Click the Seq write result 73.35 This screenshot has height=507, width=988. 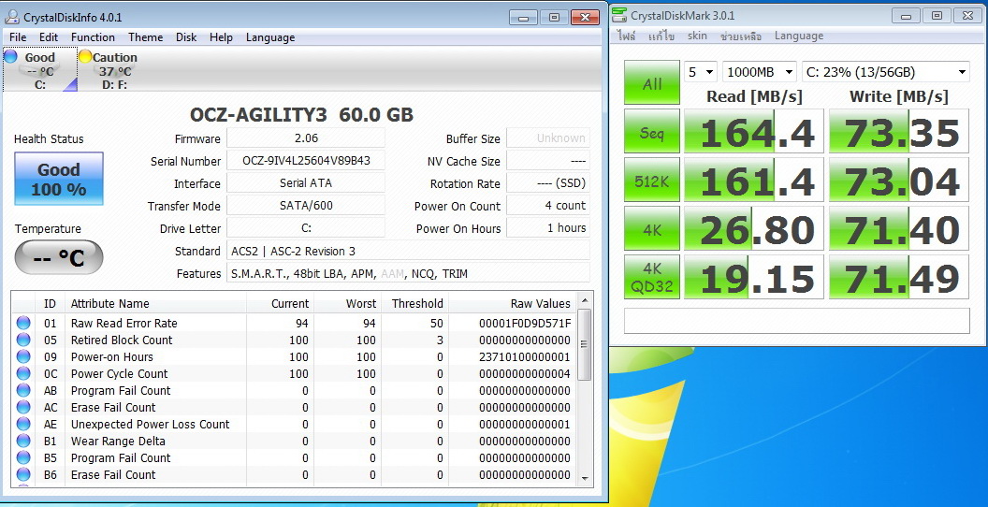[x=898, y=132]
